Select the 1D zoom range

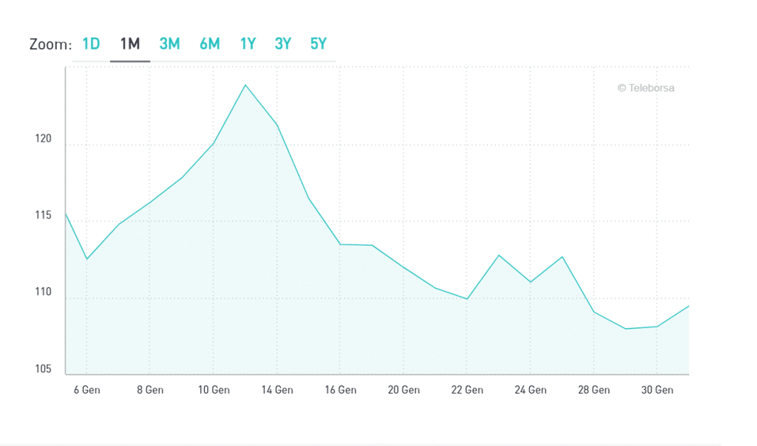coord(91,44)
